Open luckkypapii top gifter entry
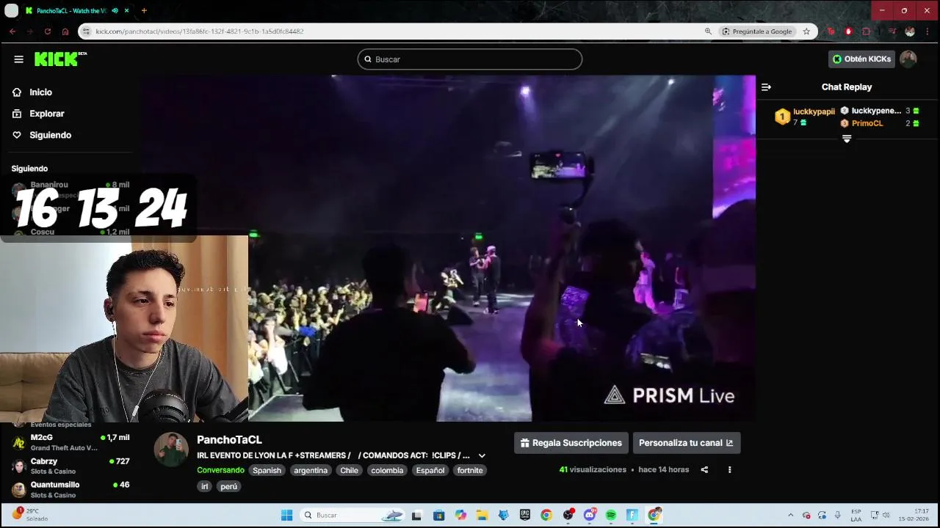 point(805,117)
